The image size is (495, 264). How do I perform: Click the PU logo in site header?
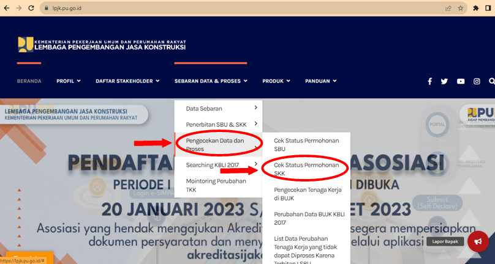[26, 45]
